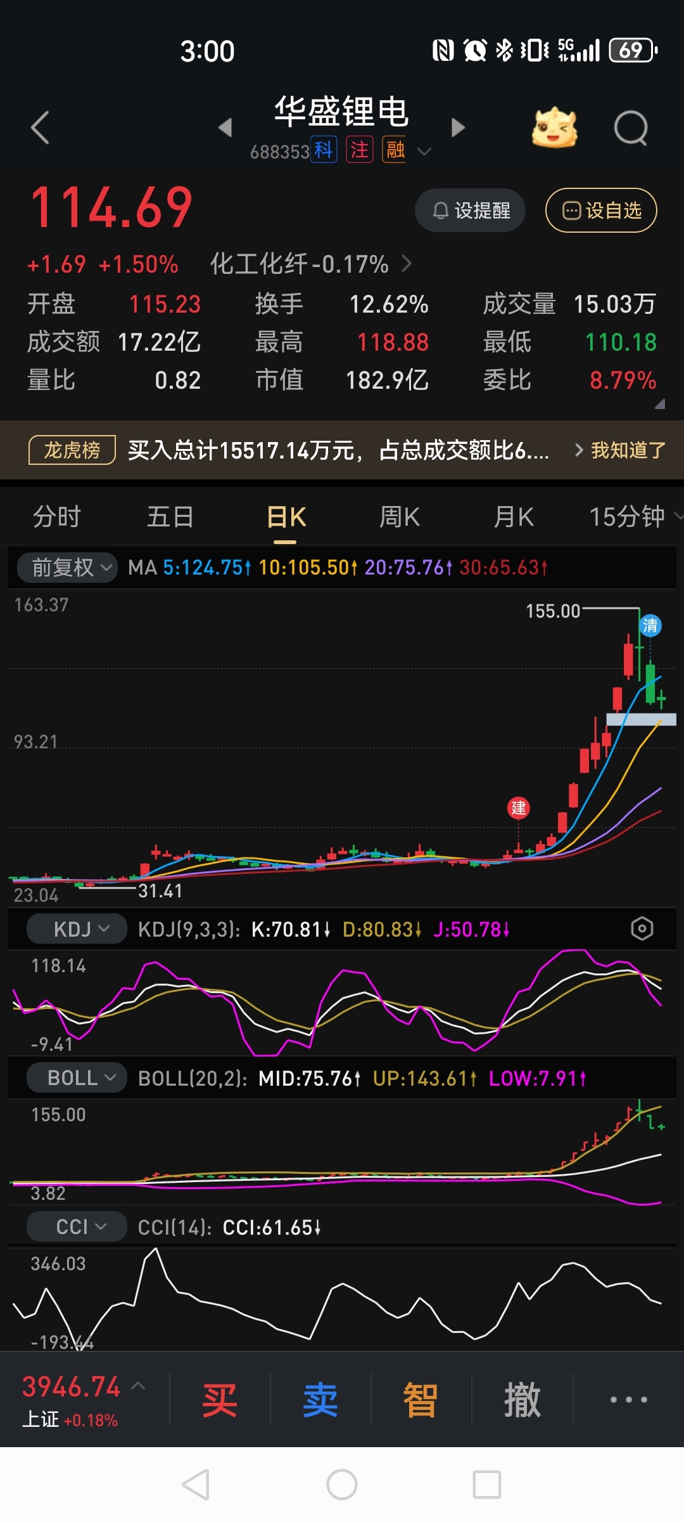Switch to previous stock with left triangle

click(x=225, y=127)
